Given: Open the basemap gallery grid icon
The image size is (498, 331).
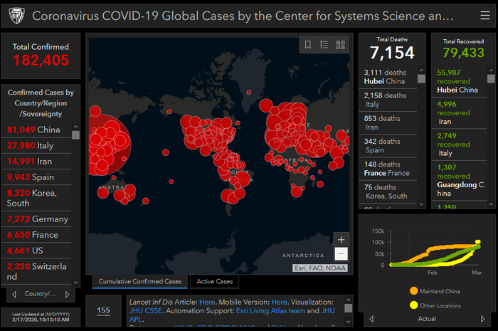Looking at the screenshot, I should (341, 45).
